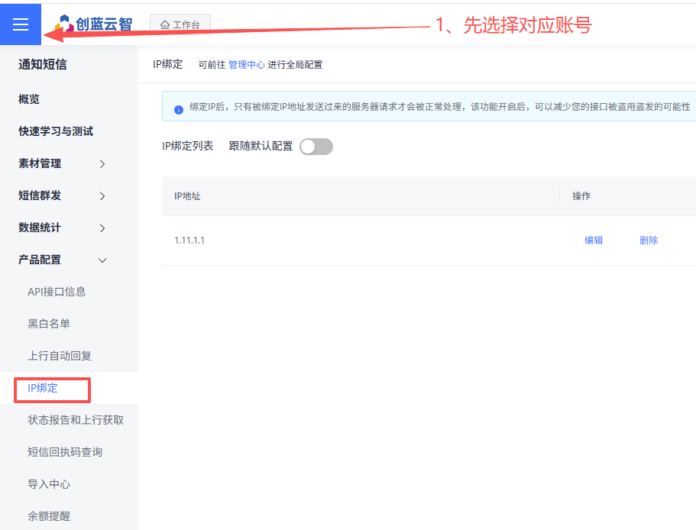Toggle the 跟随默认配置 switch
This screenshot has width=696, height=530.
tap(316, 147)
